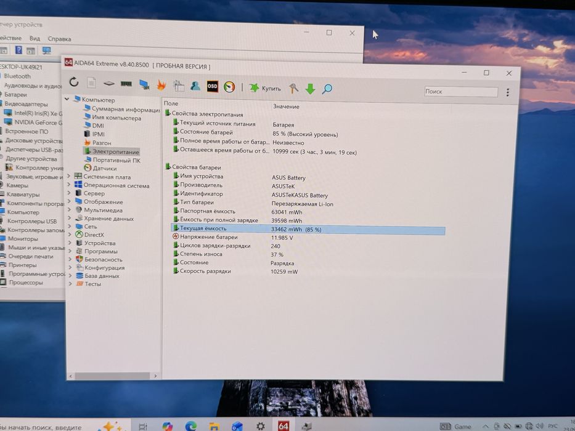This screenshot has width=575, height=431.
Task: Click the Edge icon on the taskbar
Action: (190, 426)
